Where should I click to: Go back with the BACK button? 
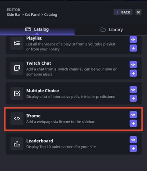coord(123,12)
